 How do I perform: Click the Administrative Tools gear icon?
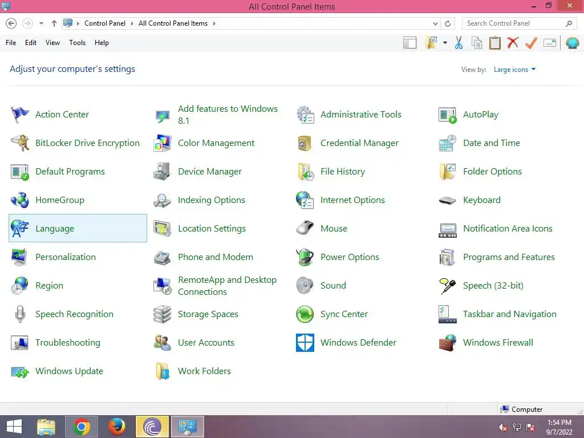pyautogui.click(x=305, y=114)
